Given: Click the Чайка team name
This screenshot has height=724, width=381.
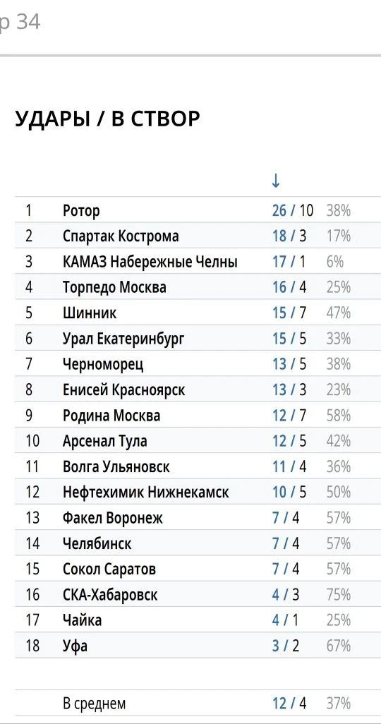Looking at the screenshot, I should tap(83, 620).
